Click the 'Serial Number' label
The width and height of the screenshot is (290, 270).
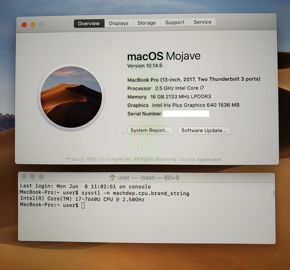click(x=144, y=114)
